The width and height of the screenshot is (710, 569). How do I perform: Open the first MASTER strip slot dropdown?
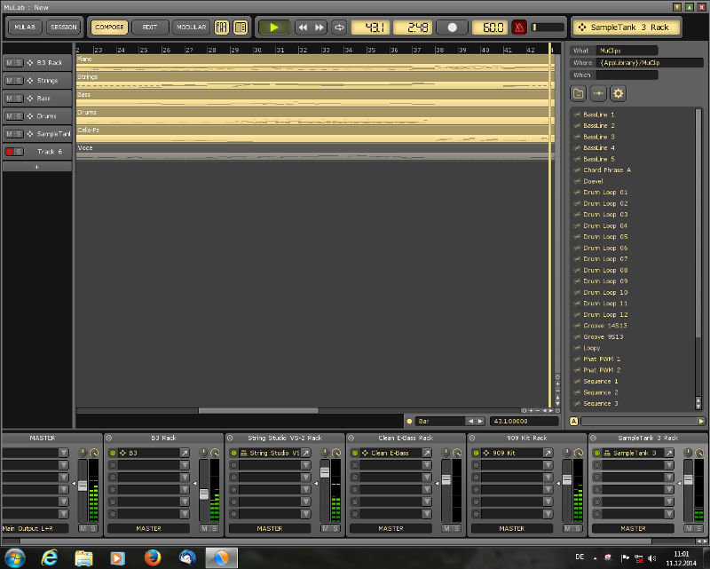[63, 453]
